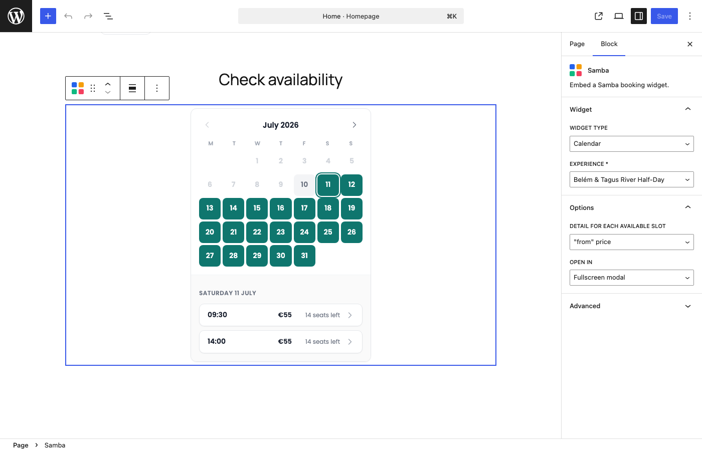
Task: Redo the last undone change
Action: (88, 16)
